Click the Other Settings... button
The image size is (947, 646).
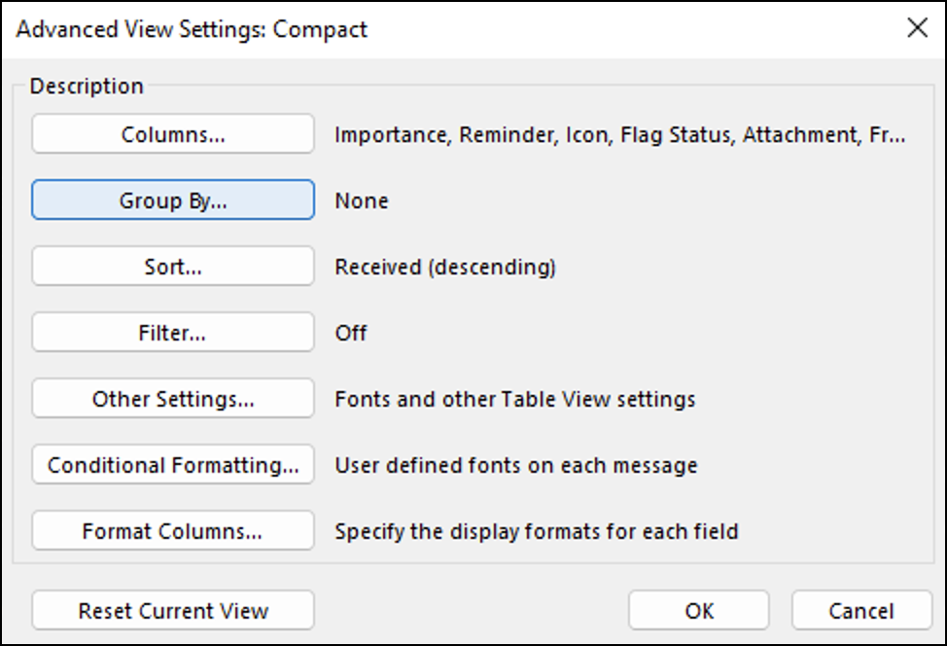coord(173,398)
